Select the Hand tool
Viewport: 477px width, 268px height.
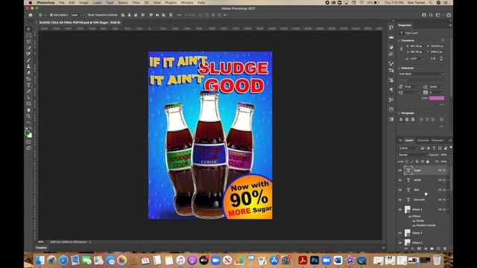[x=28, y=109]
